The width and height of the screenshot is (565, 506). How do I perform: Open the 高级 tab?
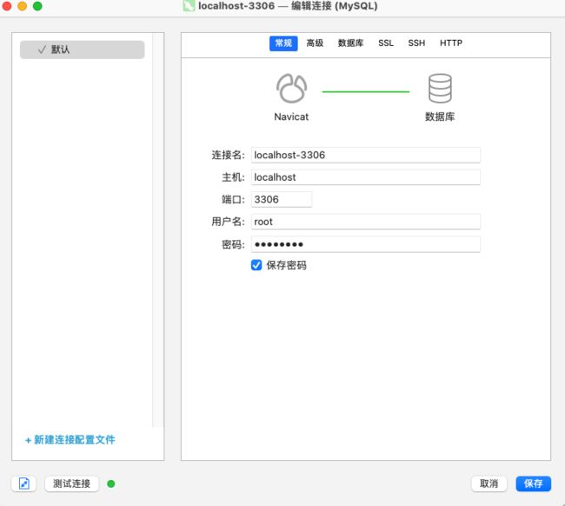coord(315,43)
